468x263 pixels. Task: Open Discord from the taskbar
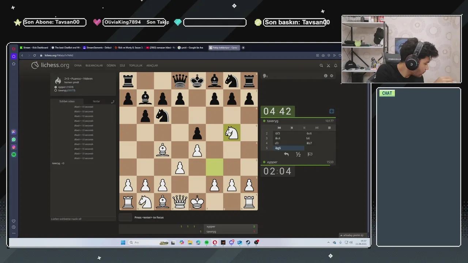232,243
